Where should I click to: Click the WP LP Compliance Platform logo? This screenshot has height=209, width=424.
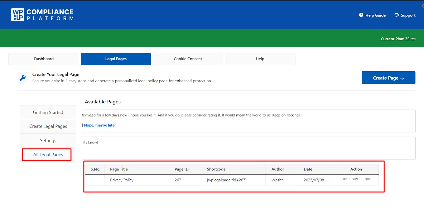point(42,15)
